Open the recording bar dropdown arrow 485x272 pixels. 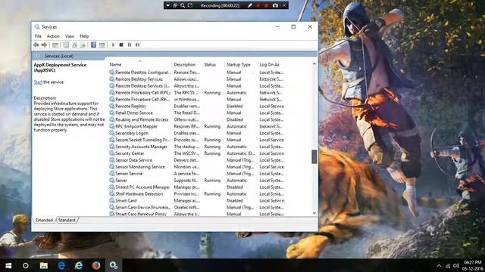tap(167, 5)
